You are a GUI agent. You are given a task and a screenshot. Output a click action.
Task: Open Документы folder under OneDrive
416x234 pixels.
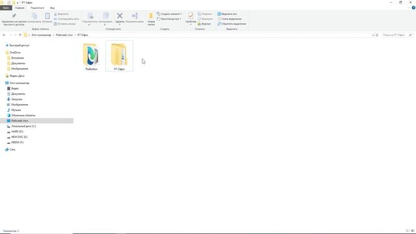[18, 64]
